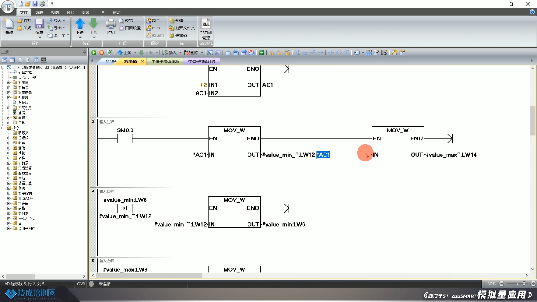
Task: Expand the PROFINET instruction node
Action: pyautogui.click(x=9, y=219)
